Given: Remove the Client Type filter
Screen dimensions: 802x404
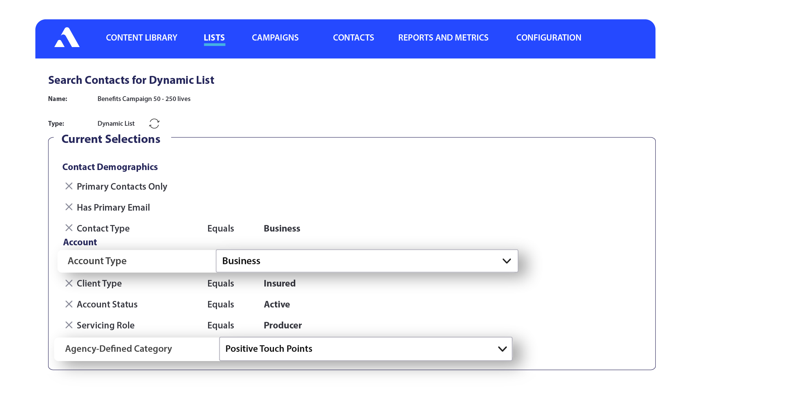Looking at the screenshot, I should (69, 283).
